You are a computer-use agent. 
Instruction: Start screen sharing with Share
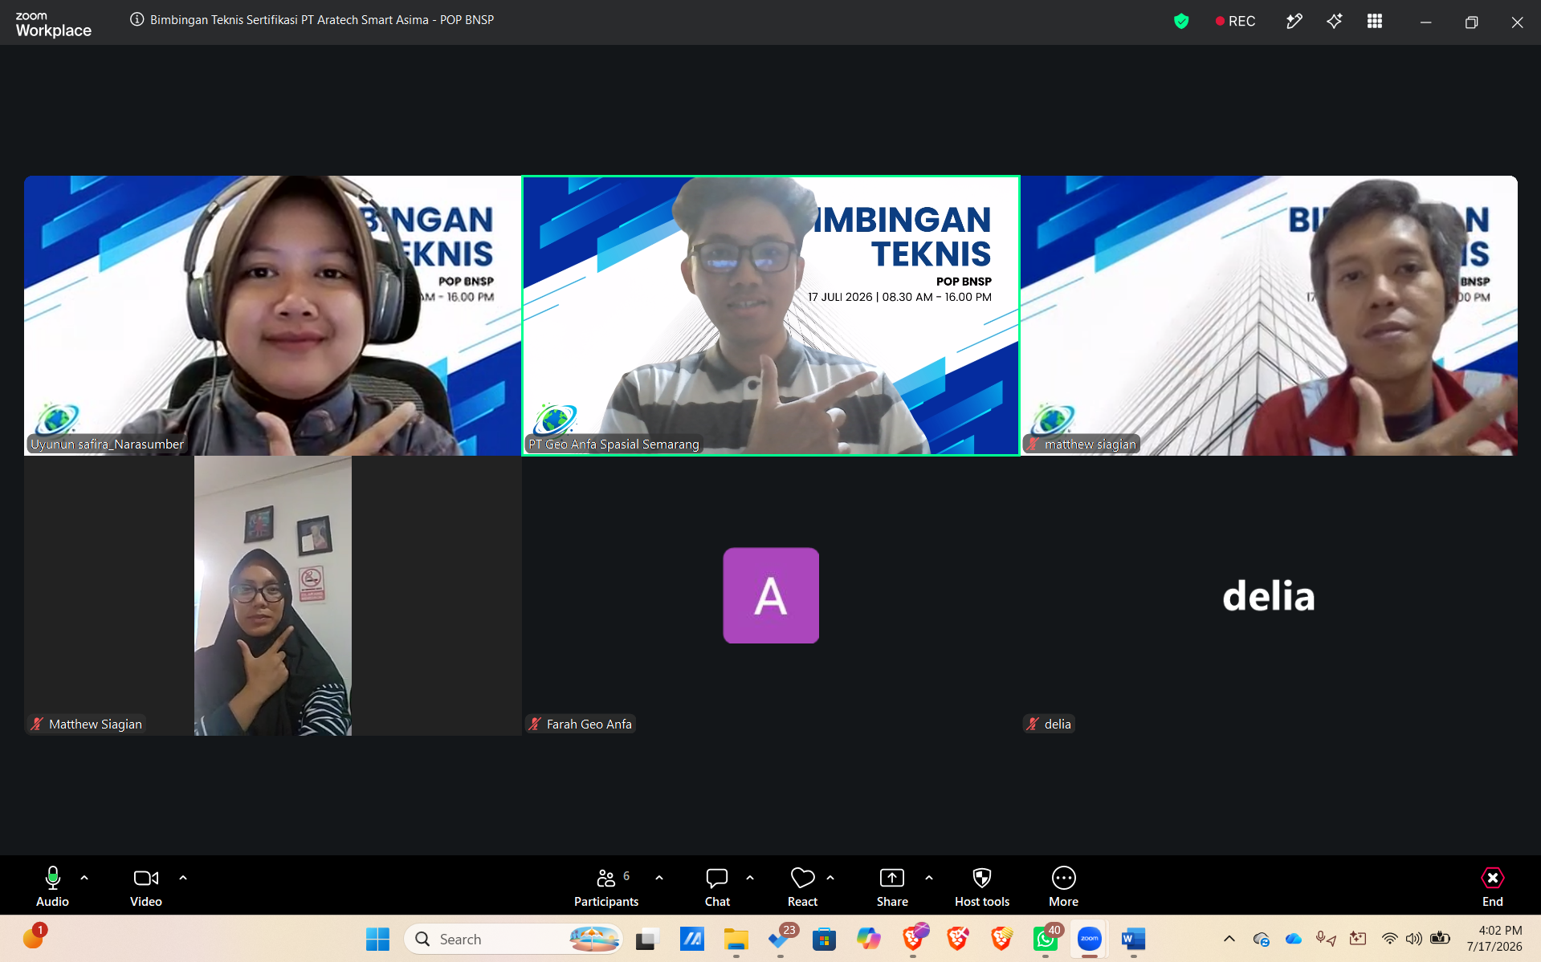tap(892, 886)
